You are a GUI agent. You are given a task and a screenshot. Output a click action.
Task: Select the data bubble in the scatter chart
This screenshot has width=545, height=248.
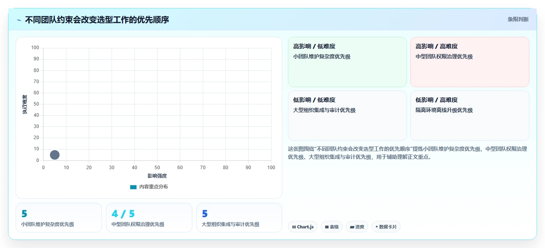coord(55,155)
